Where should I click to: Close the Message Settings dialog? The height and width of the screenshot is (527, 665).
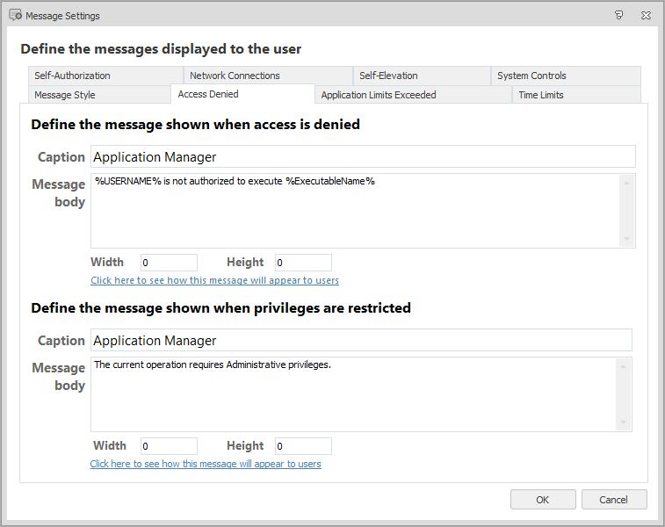pyautogui.click(x=646, y=16)
